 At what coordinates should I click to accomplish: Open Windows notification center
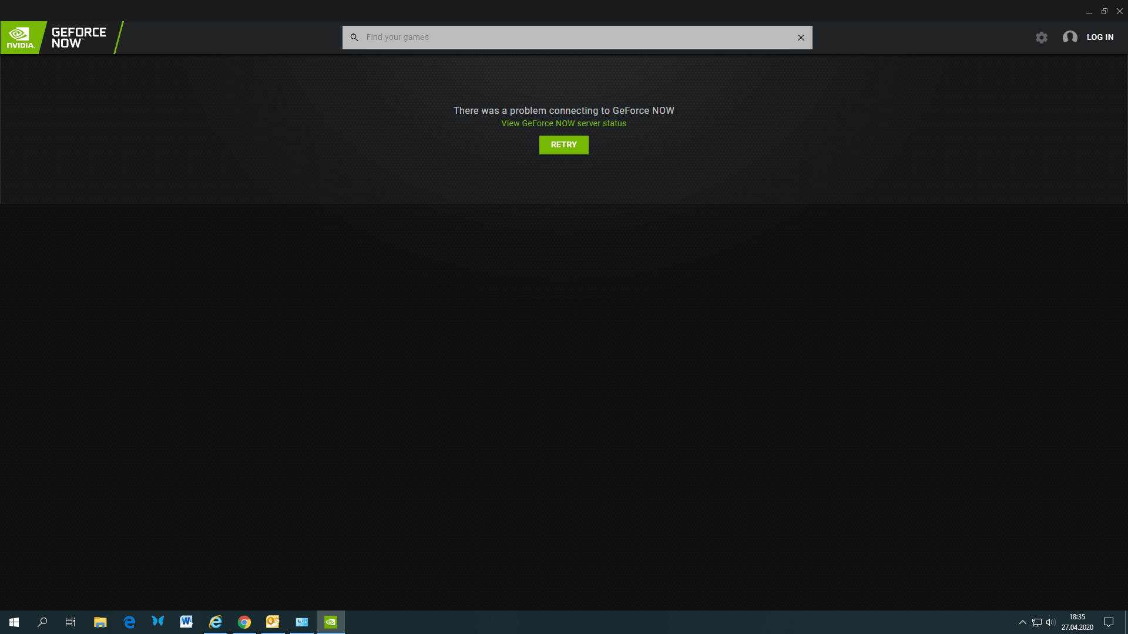[1109, 622]
